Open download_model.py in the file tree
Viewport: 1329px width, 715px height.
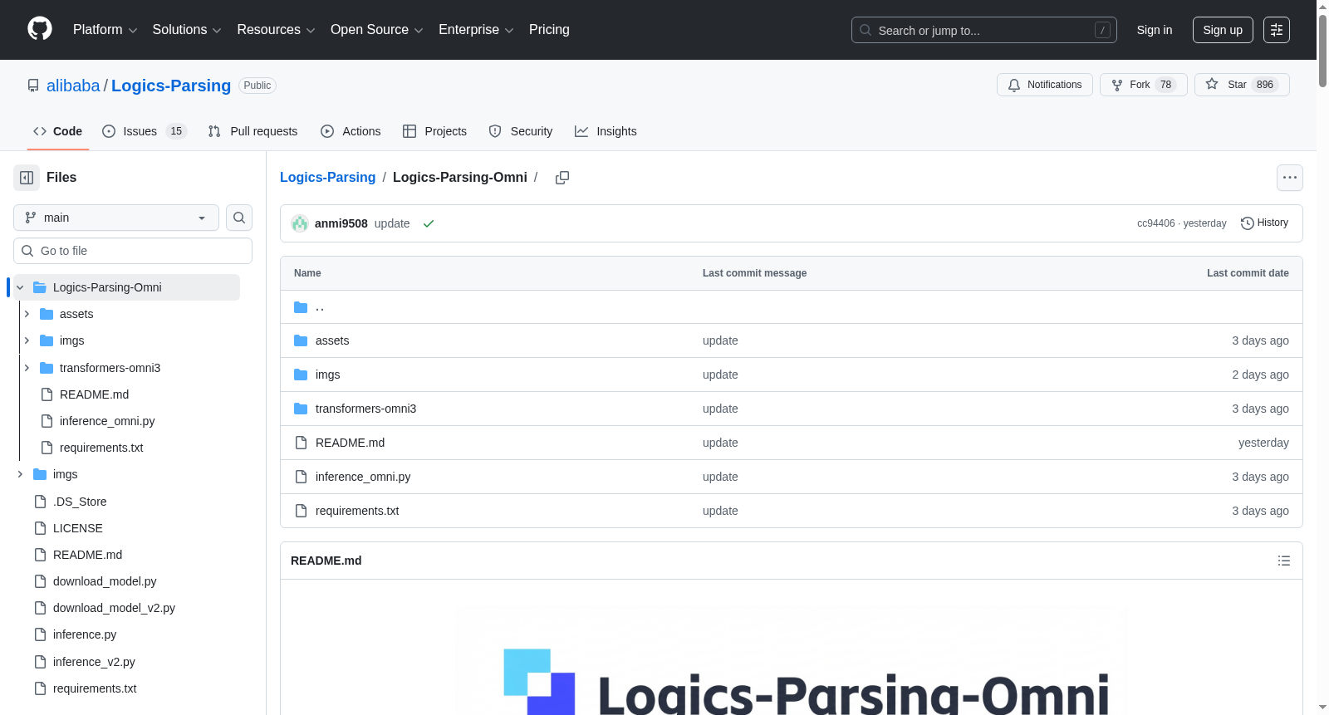105,581
